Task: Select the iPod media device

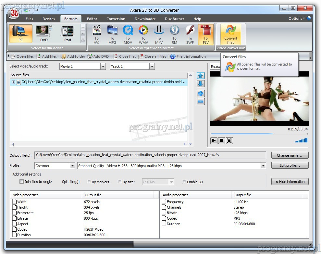Action: point(67,34)
